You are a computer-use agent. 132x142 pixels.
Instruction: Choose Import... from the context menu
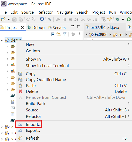tap(33, 125)
